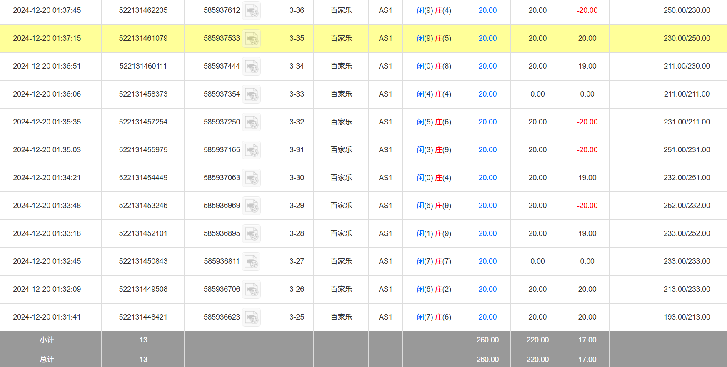727x367 pixels.
Task: Open video replay icon for round 585937612
Action: click(x=252, y=11)
